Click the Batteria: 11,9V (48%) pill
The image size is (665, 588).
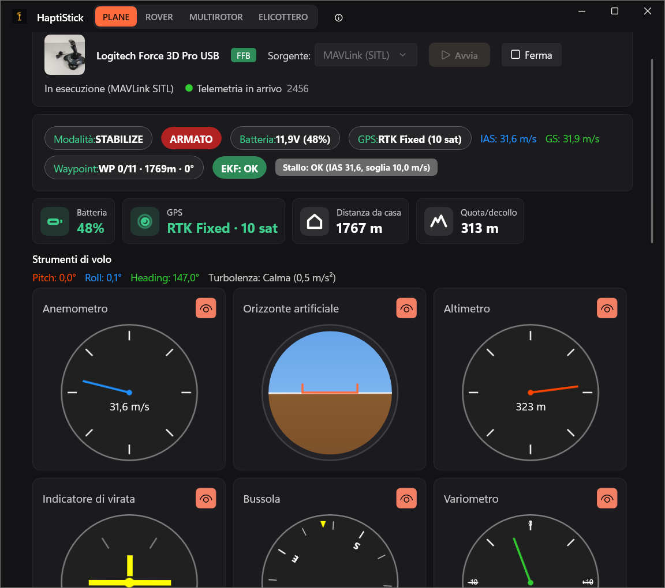(285, 139)
